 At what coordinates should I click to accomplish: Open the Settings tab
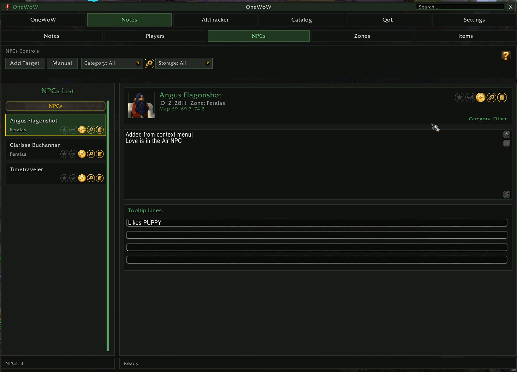pos(474,20)
